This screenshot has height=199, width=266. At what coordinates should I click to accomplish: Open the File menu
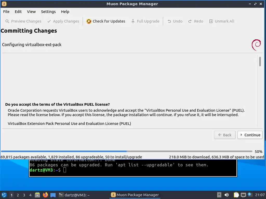point(6,11)
